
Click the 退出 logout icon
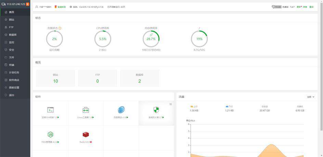6,95
